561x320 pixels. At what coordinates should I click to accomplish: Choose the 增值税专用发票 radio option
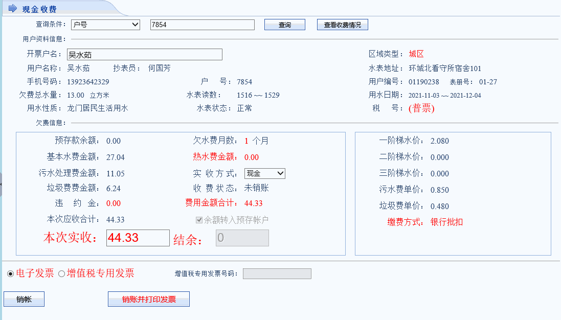62,274
